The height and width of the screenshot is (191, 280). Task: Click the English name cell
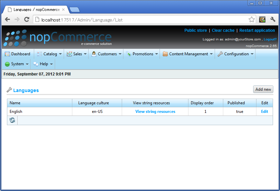(39, 112)
